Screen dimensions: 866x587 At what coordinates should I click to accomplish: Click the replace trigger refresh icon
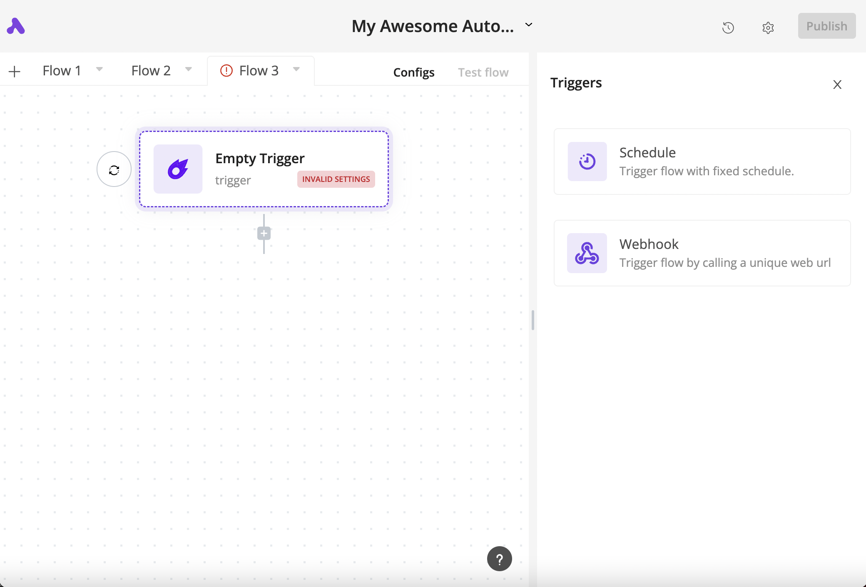coord(114,169)
